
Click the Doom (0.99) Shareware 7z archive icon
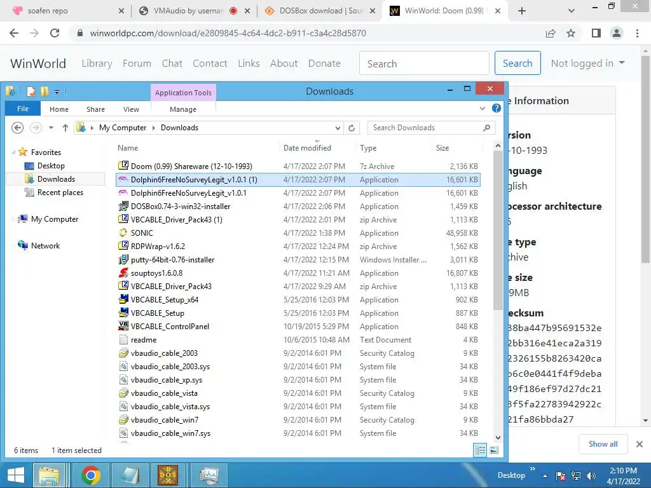pyautogui.click(x=123, y=166)
